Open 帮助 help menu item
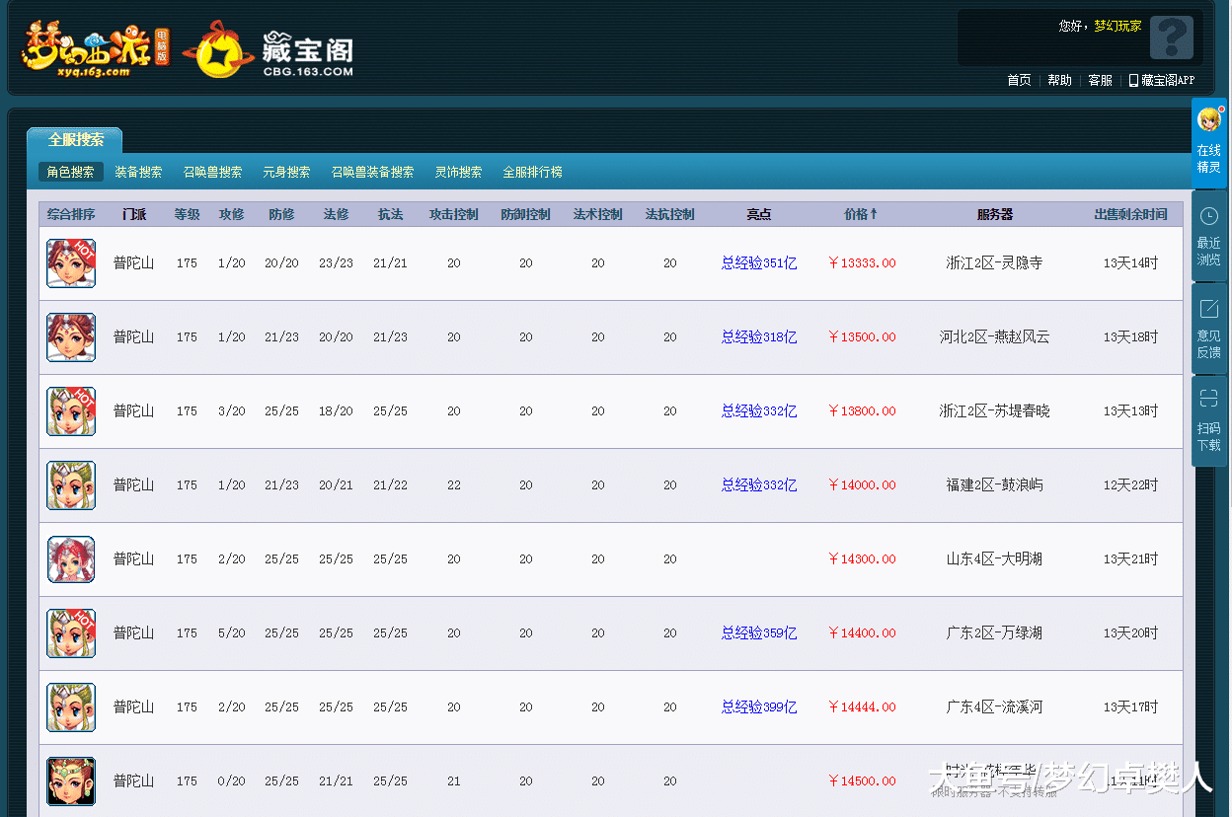Screen dimensions: 1232x817 click(x=1058, y=80)
